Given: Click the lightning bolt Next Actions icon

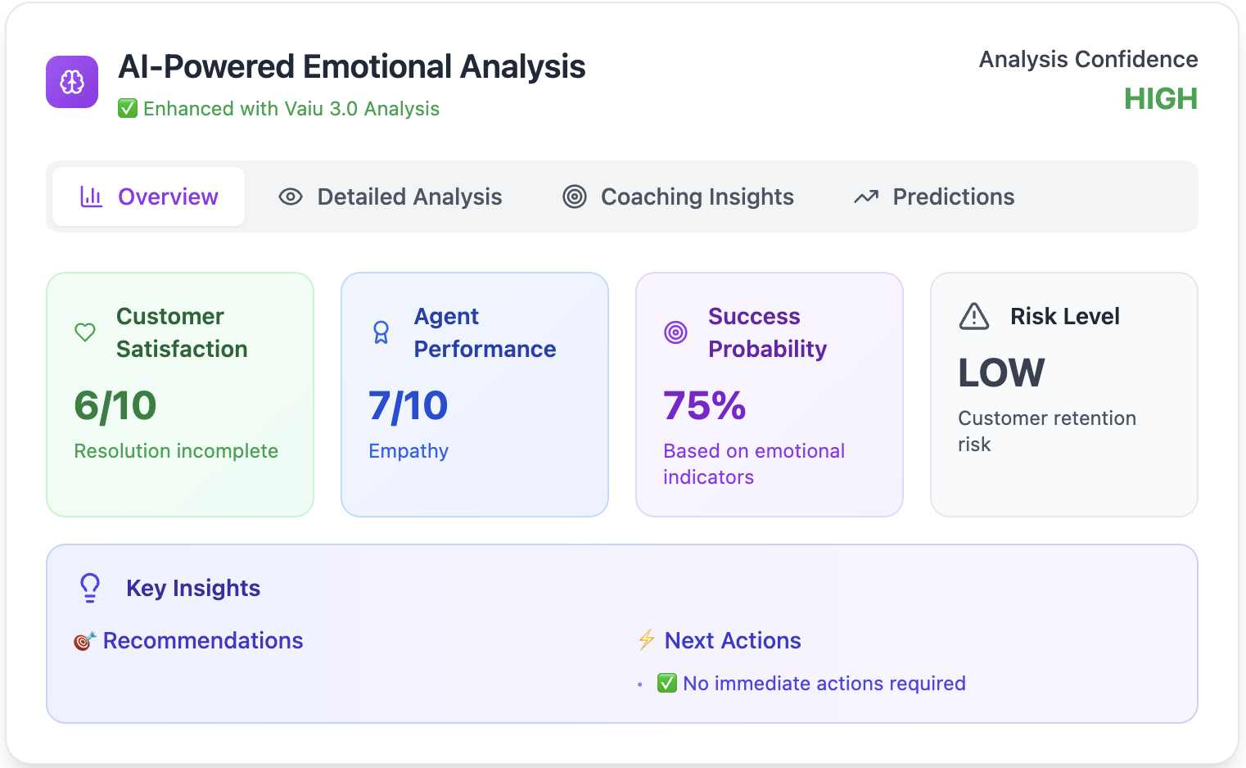Looking at the screenshot, I should click(647, 639).
